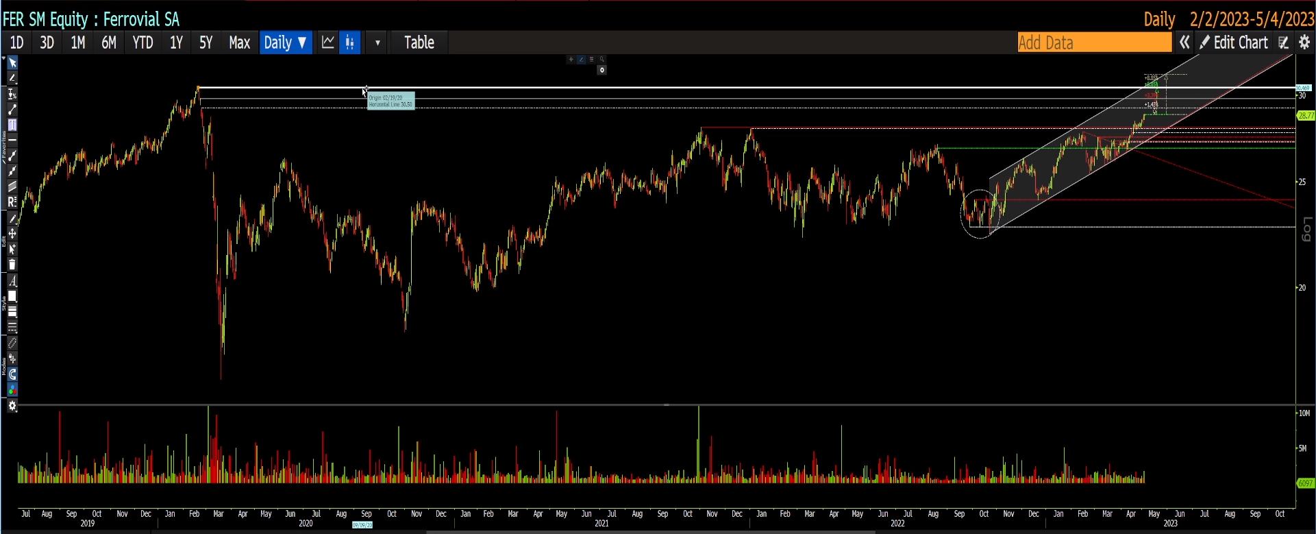1316x534 pixels.
Task: Open the Daily periodicity dropdown
Action: pyautogui.click(x=285, y=43)
